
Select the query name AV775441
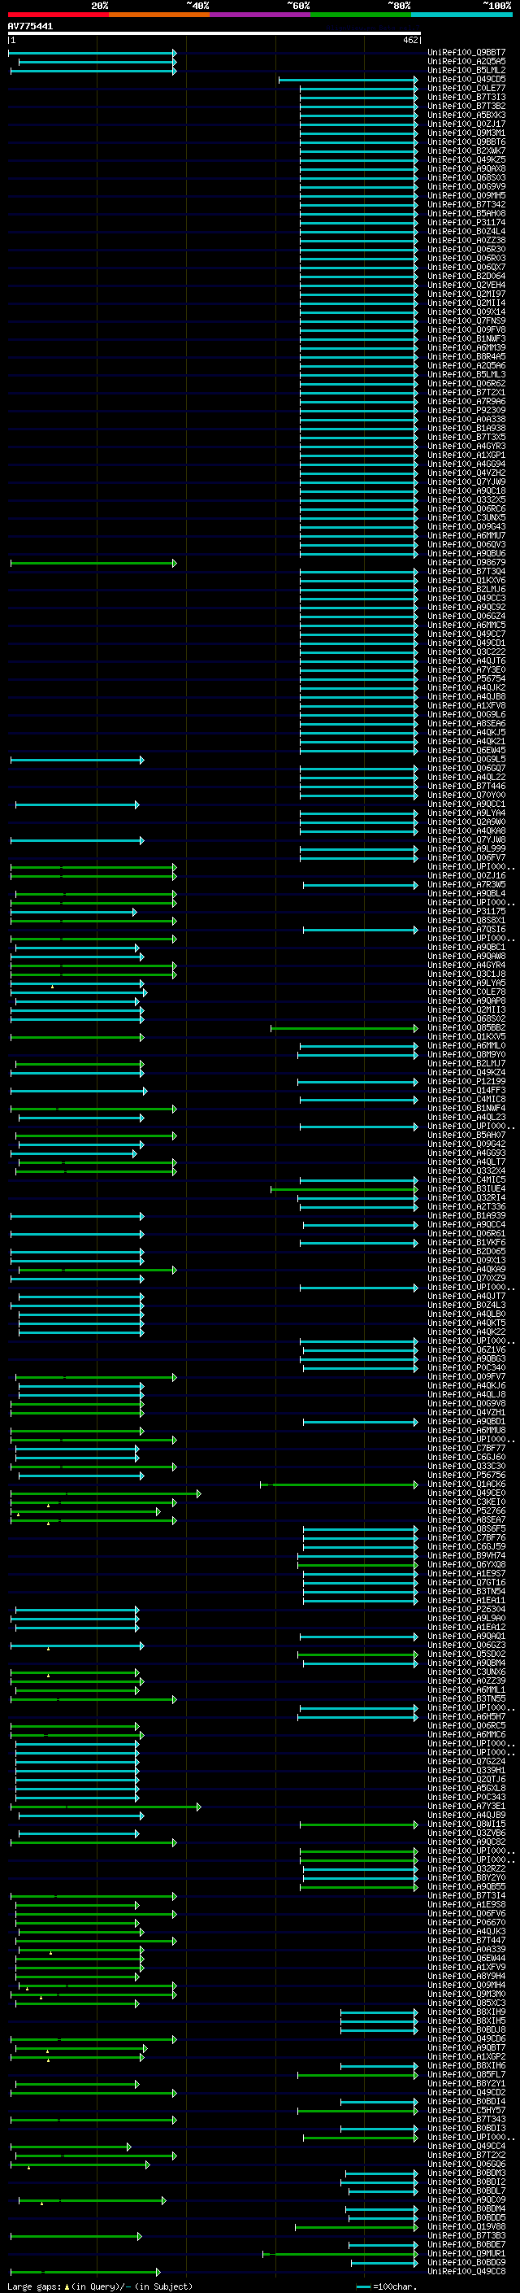click(30, 26)
